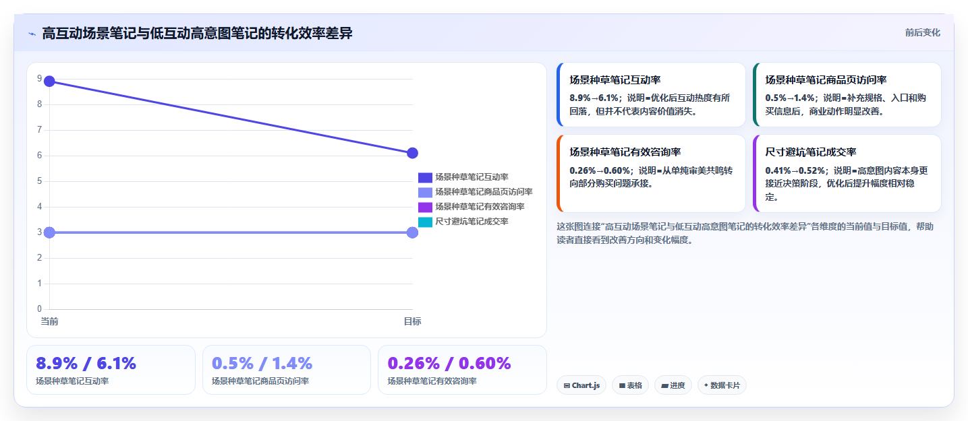The image size is (968, 421).
Task: Click the icon inside Chart.js chip
Action: tap(567, 386)
